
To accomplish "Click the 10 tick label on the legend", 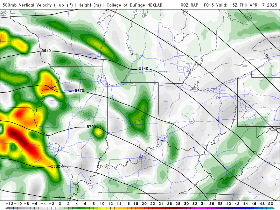I will [x=102, y=204].
